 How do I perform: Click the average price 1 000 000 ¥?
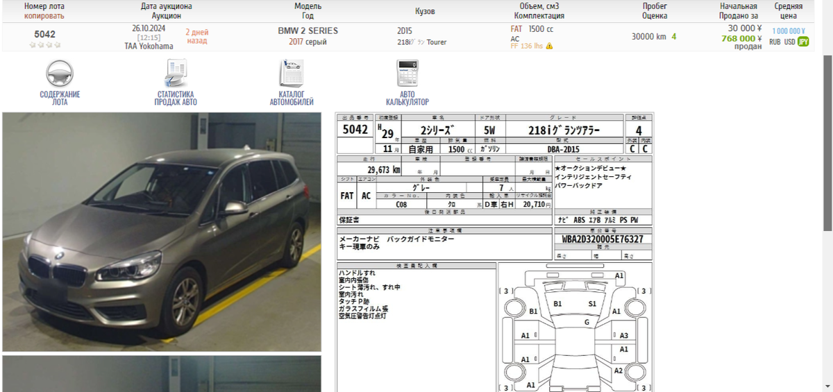(789, 31)
